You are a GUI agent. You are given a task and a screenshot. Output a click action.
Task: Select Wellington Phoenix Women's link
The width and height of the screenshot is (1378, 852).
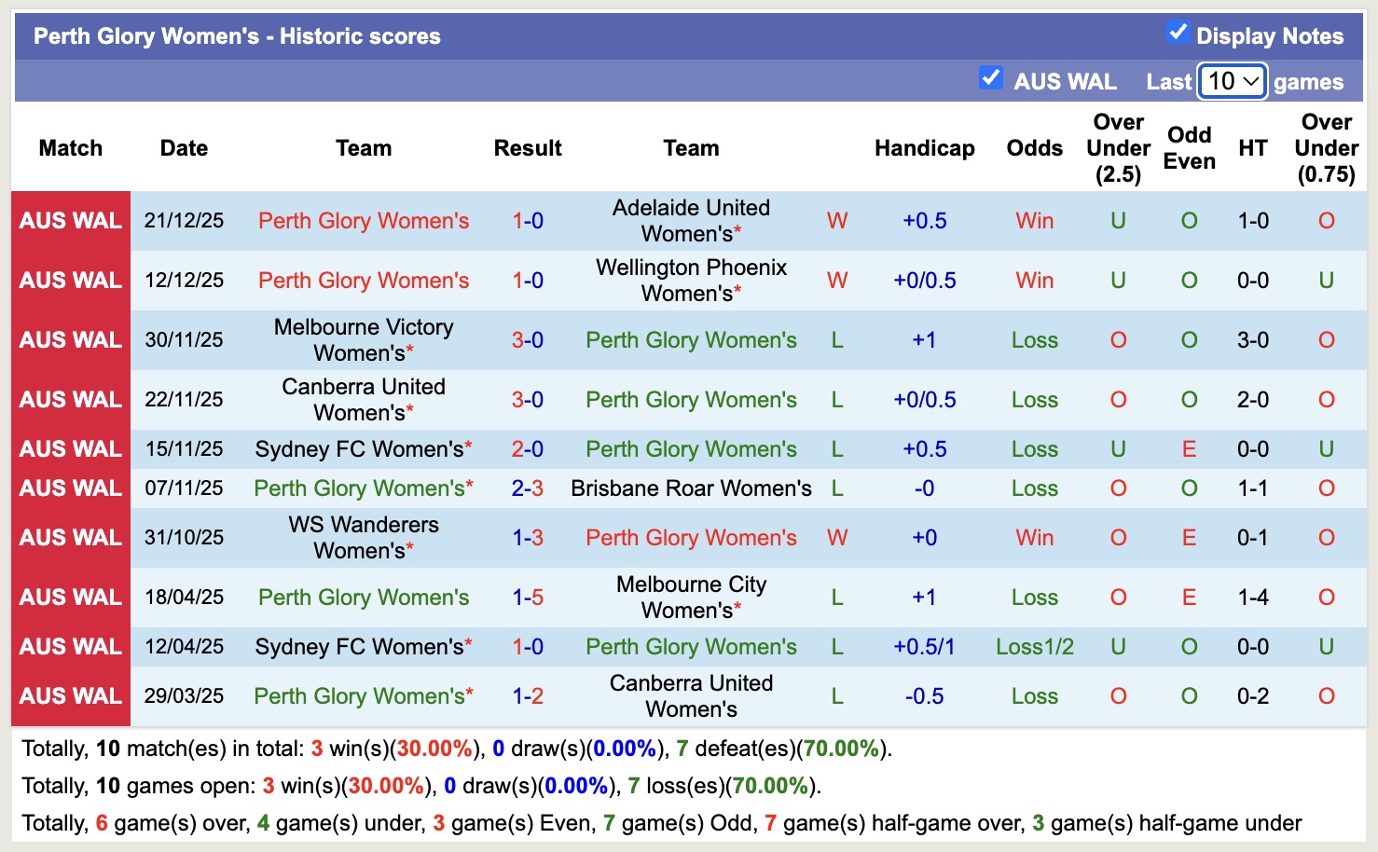click(x=690, y=281)
